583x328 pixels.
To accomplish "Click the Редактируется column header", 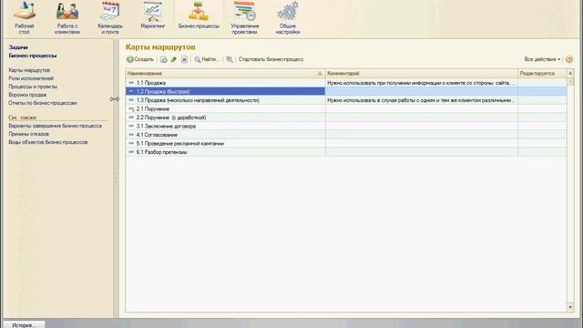I will [542, 73].
